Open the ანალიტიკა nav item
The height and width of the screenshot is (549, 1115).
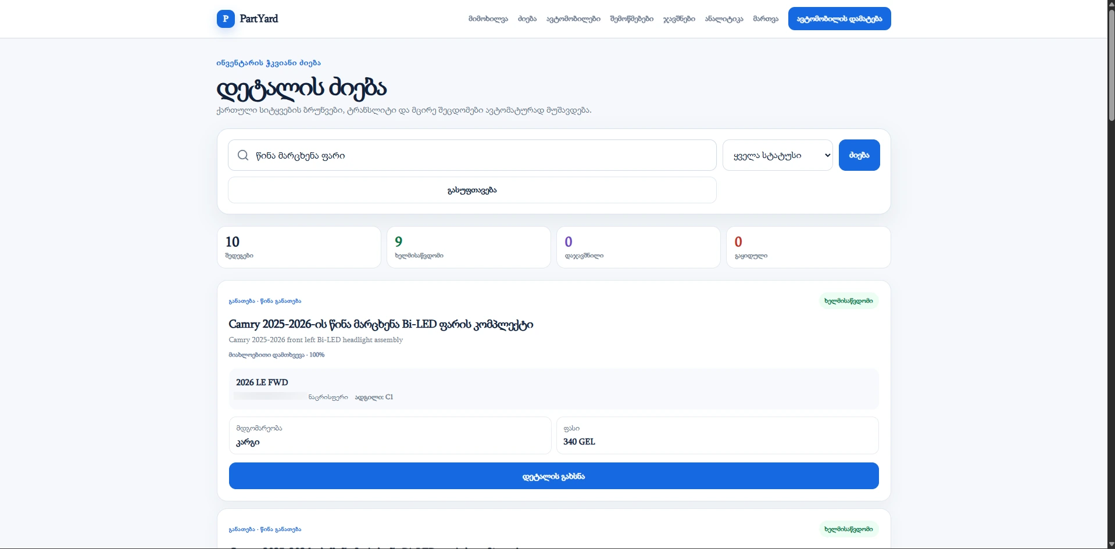(724, 19)
